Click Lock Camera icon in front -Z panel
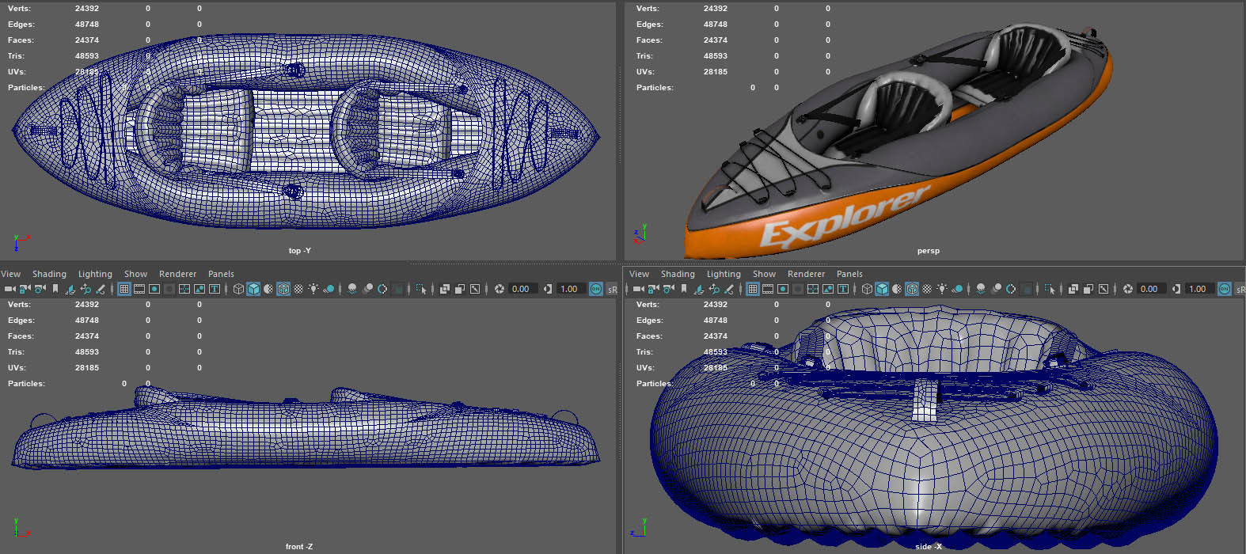1246x554 pixels. pyautogui.click(x=25, y=289)
